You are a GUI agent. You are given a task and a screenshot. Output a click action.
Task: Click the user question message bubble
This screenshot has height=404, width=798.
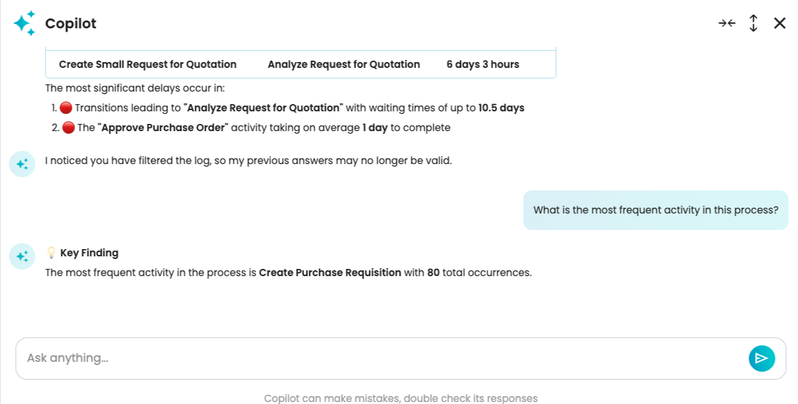point(656,210)
